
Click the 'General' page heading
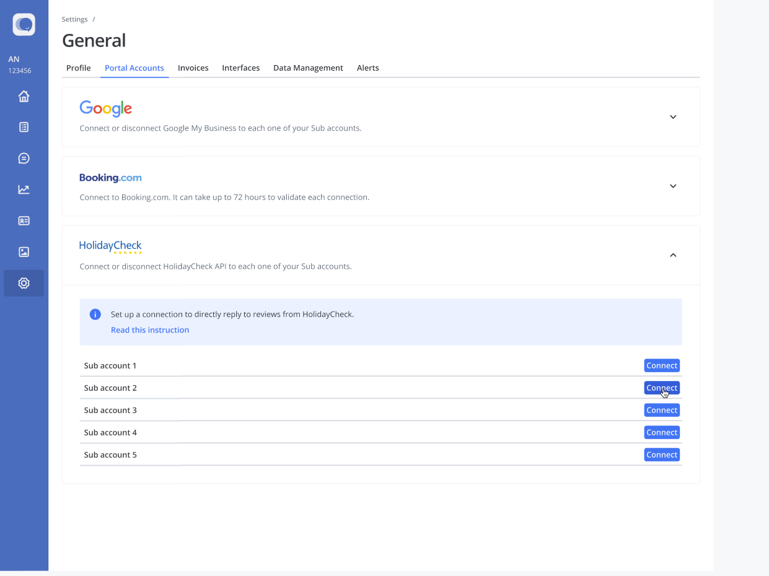point(94,40)
